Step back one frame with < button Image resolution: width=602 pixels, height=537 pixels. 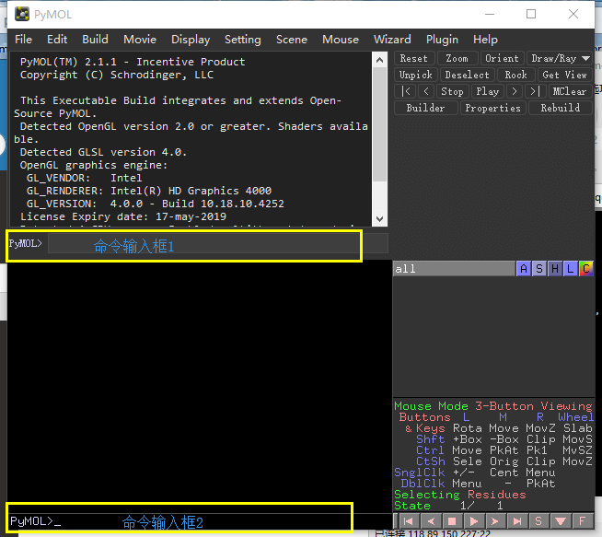click(426, 91)
